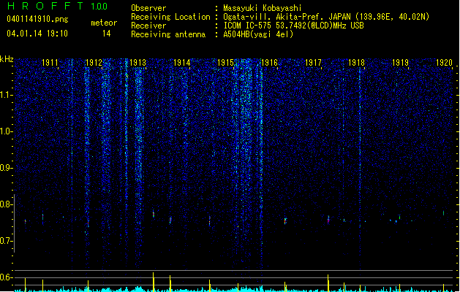Select the ICOM IC-575 receiver description
Screen dimensions: 460x292
[x=294, y=26]
